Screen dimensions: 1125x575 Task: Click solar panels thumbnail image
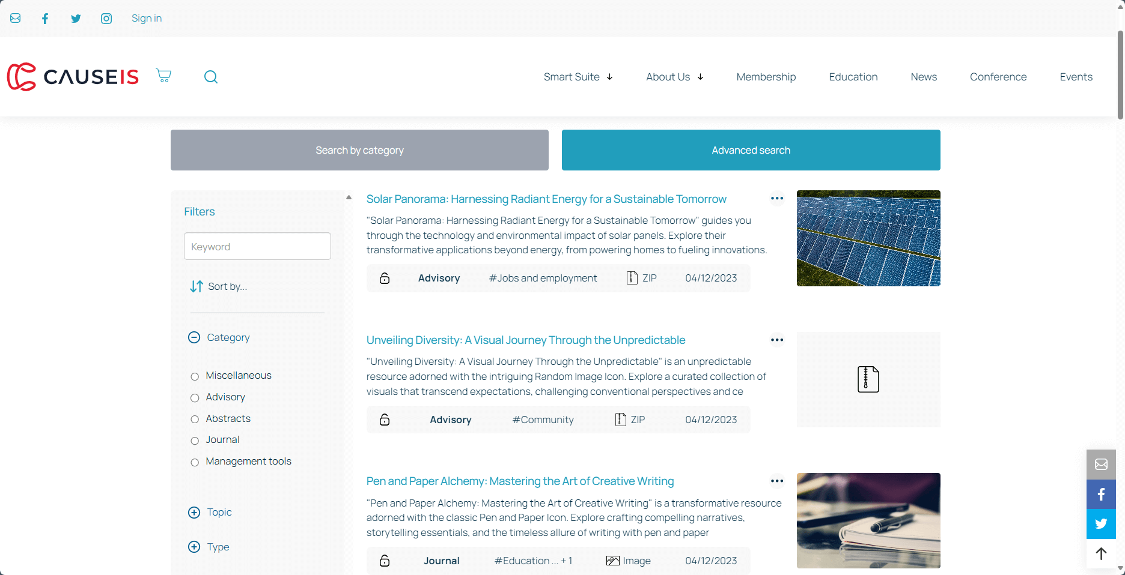click(868, 238)
